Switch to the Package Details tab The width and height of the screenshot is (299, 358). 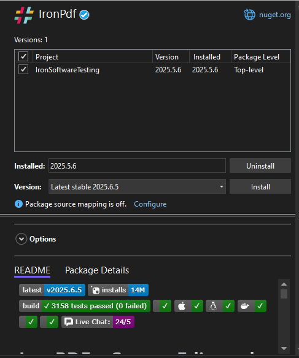(x=97, y=270)
